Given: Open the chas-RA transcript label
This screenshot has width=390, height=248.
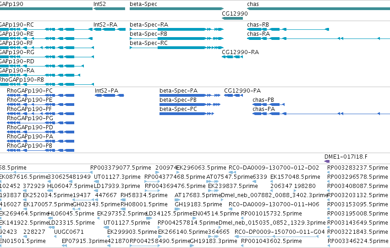Looking at the screenshot, I should pyautogui.click(x=258, y=34).
